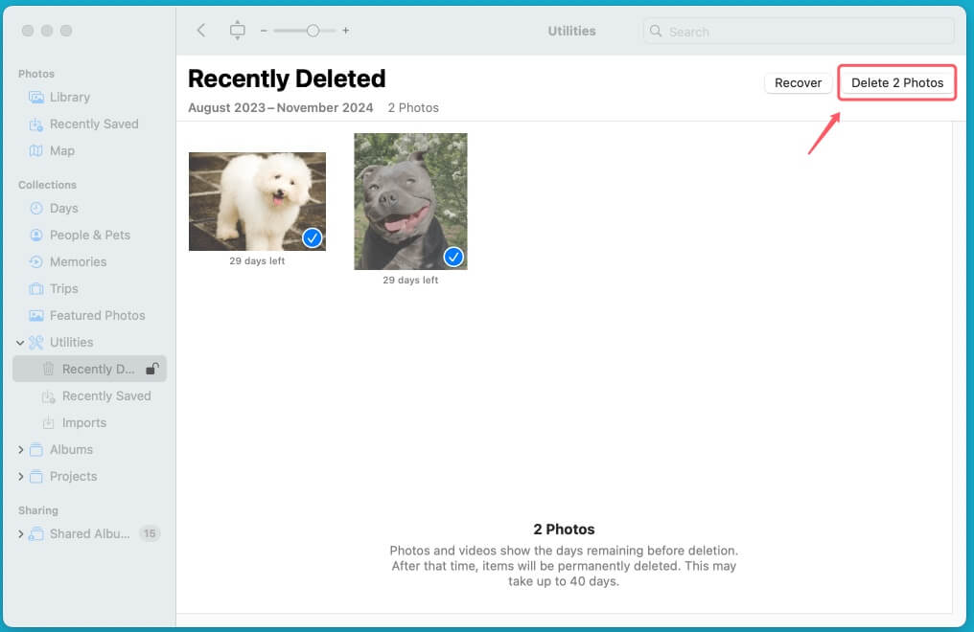Open Featured Photos in the sidebar
This screenshot has height=632, width=974.
(x=98, y=315)
